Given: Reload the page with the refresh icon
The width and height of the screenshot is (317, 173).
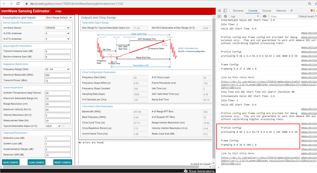Looking at the screenshot, I should (18, 4).
